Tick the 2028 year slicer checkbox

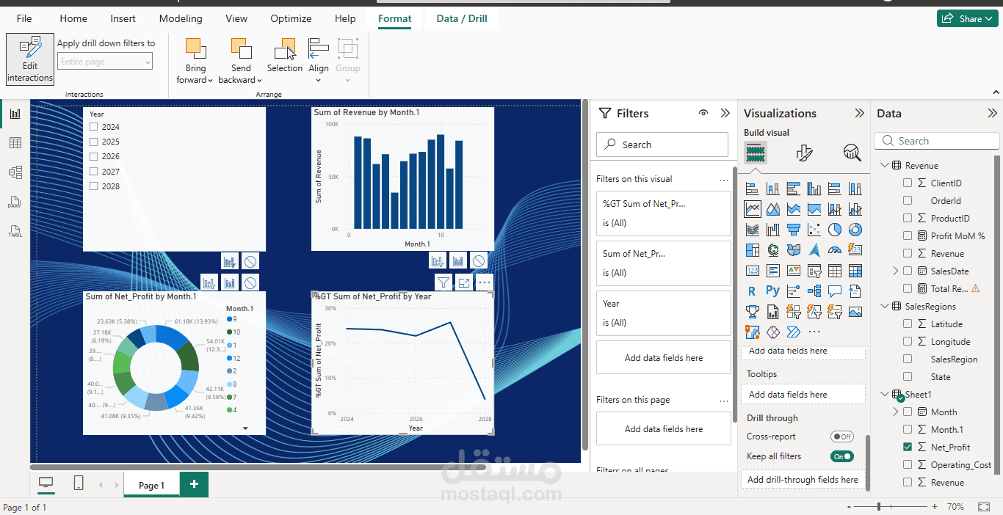click(93, 186)
